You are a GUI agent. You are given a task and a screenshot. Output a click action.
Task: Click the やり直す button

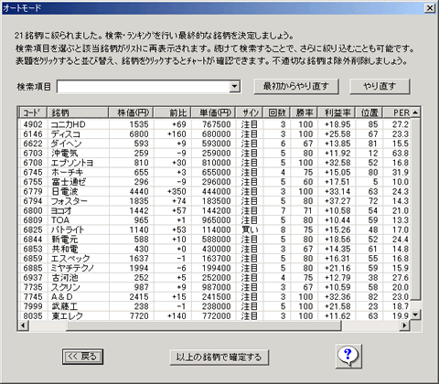(x=380, y=86)
